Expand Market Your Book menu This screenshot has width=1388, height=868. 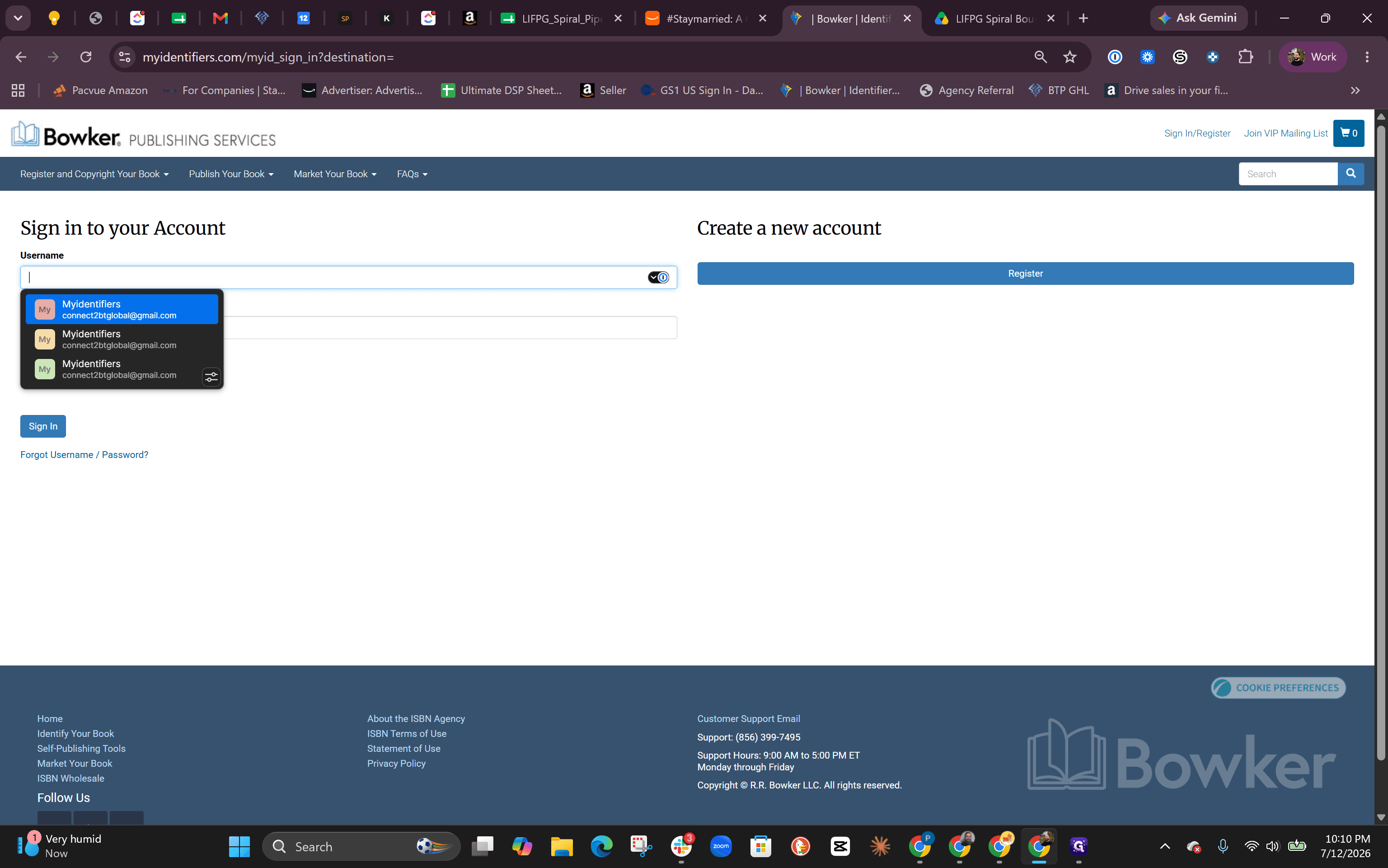pos(335,174)
